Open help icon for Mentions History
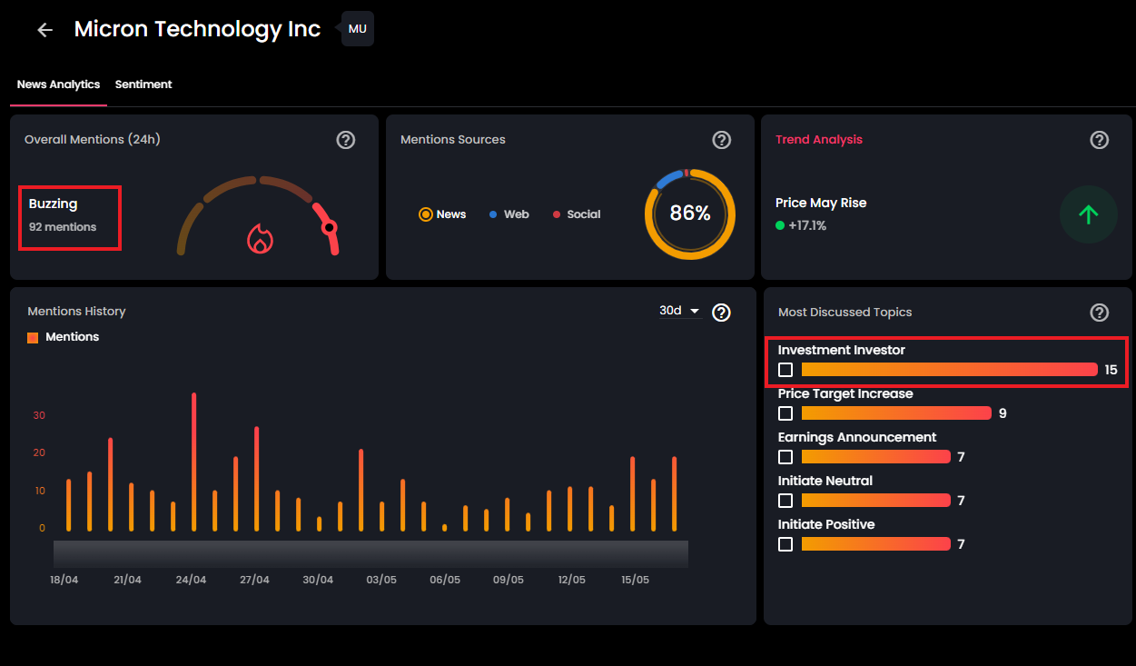Image resolution: width=1136 pixels, height=666 pixels. tap(722, 313)
